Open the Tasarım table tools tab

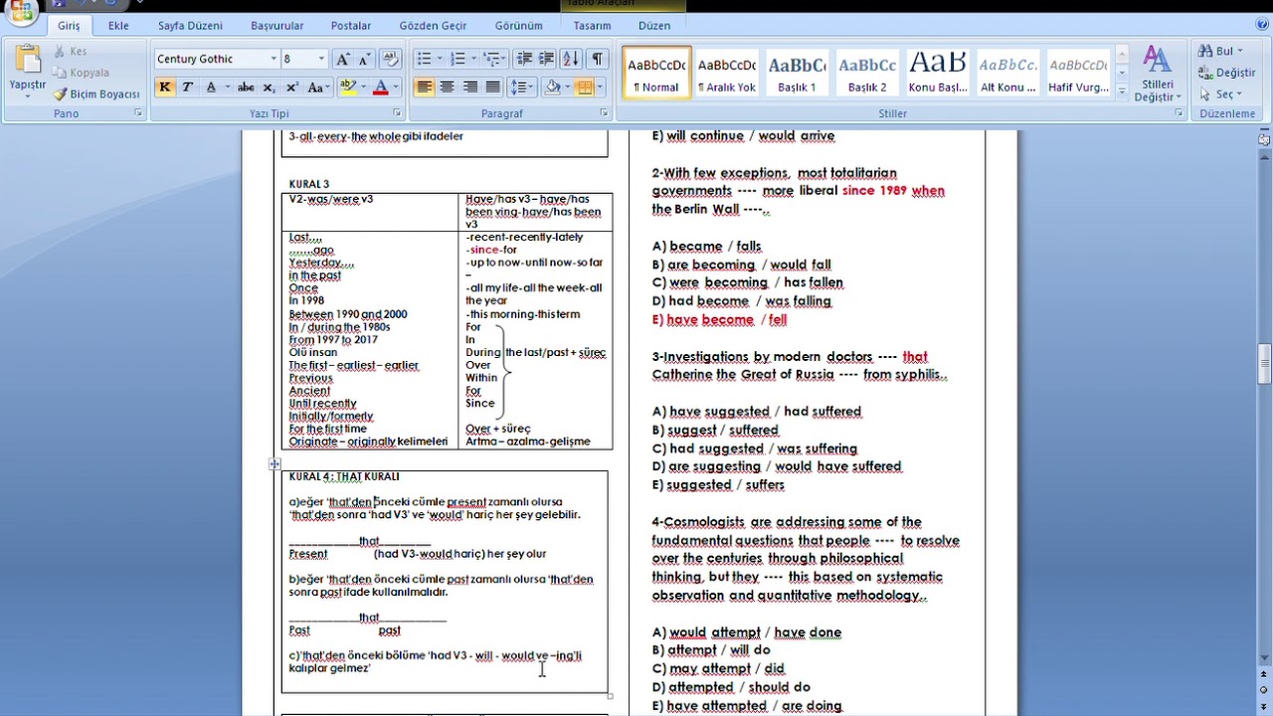(593, 26)
